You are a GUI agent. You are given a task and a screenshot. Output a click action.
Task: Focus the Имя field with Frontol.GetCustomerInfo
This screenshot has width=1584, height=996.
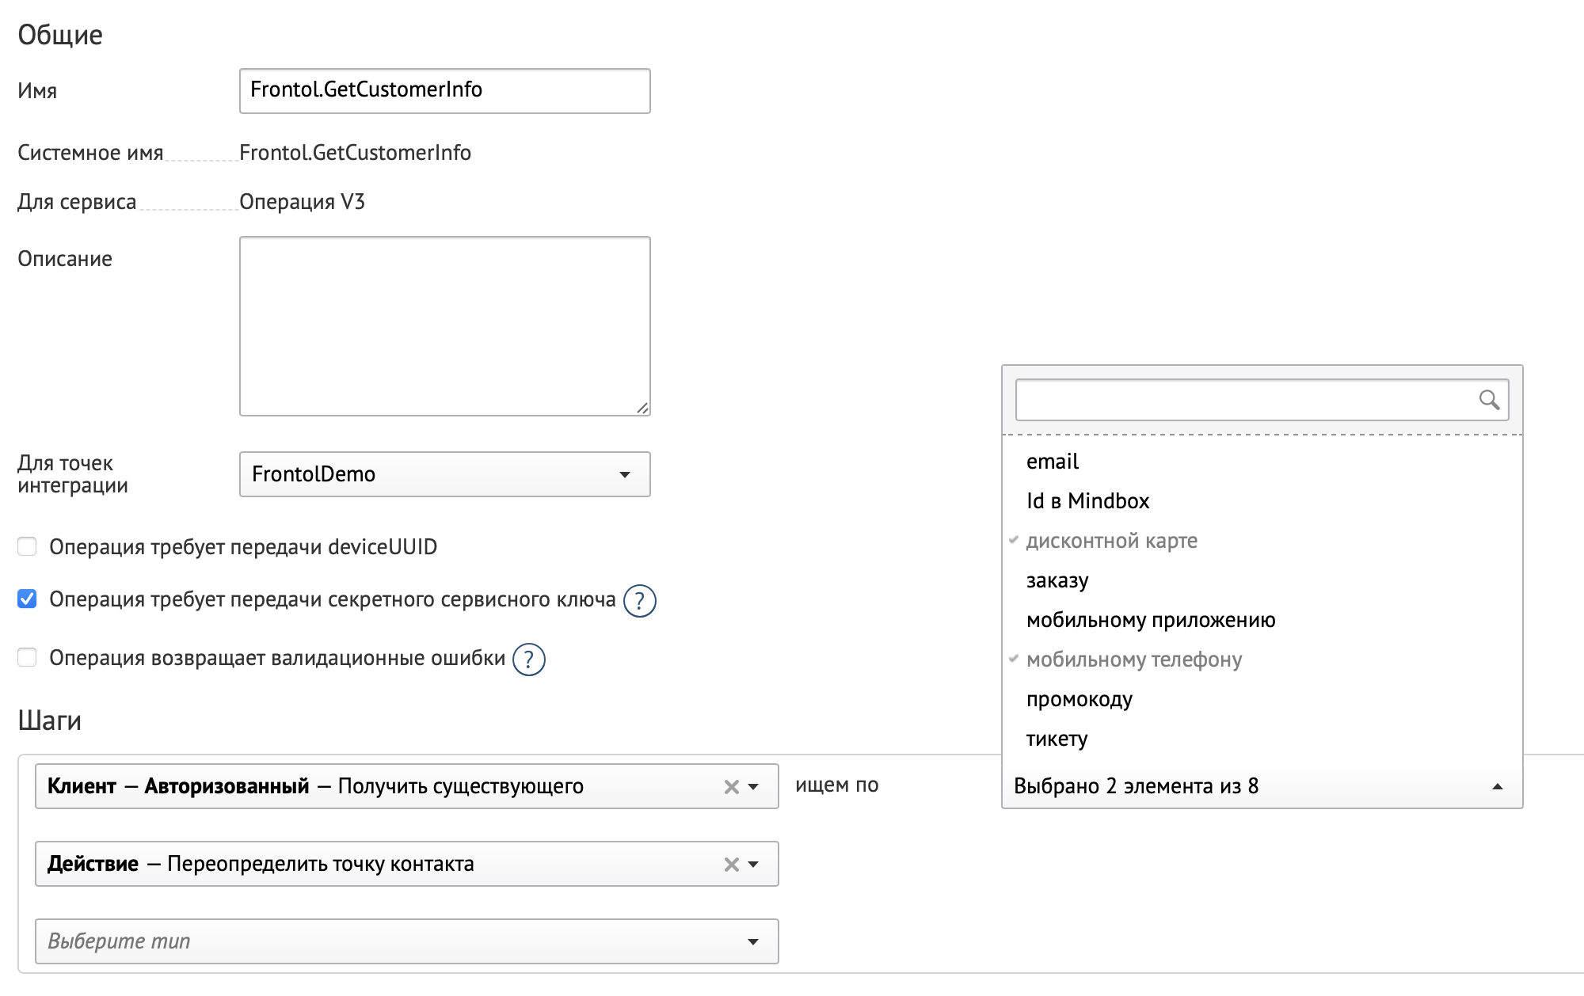tap(445, 91)
